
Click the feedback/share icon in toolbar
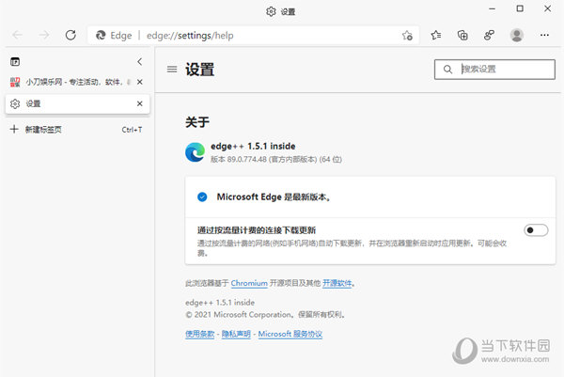pyautogui.click(x=489, y=35)
